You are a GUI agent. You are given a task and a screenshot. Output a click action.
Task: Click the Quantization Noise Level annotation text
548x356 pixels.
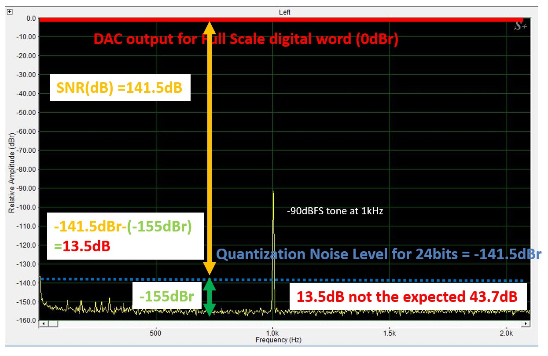click(x=379, y=254)
